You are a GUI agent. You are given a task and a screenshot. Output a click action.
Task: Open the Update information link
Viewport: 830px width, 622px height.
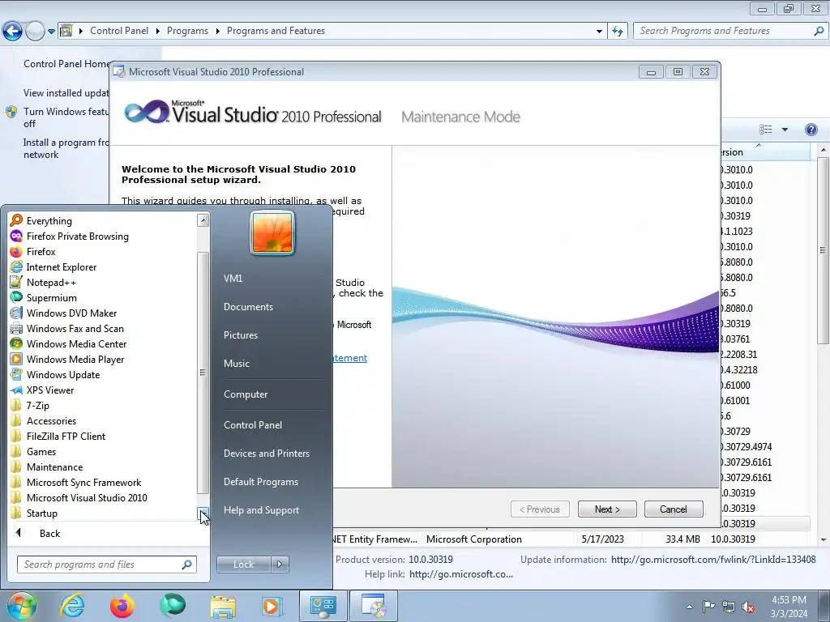point(713,559)
